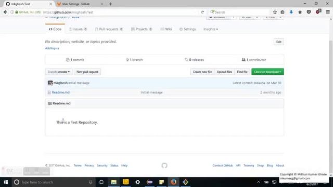Click the footer Training link
333x187 pixels.
click(x=249, y=165)
